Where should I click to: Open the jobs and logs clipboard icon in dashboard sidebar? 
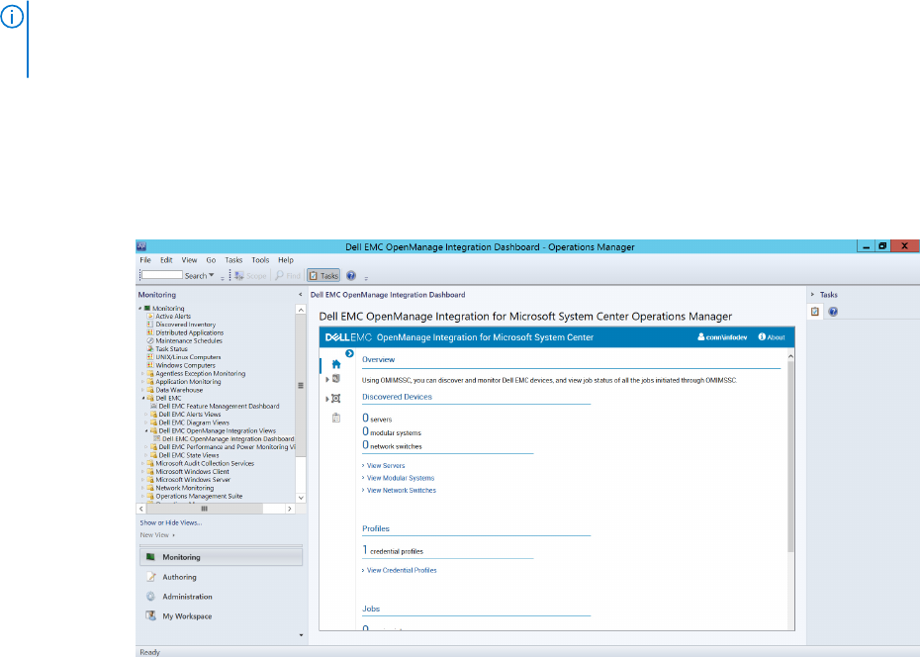(x=336, y=418)
